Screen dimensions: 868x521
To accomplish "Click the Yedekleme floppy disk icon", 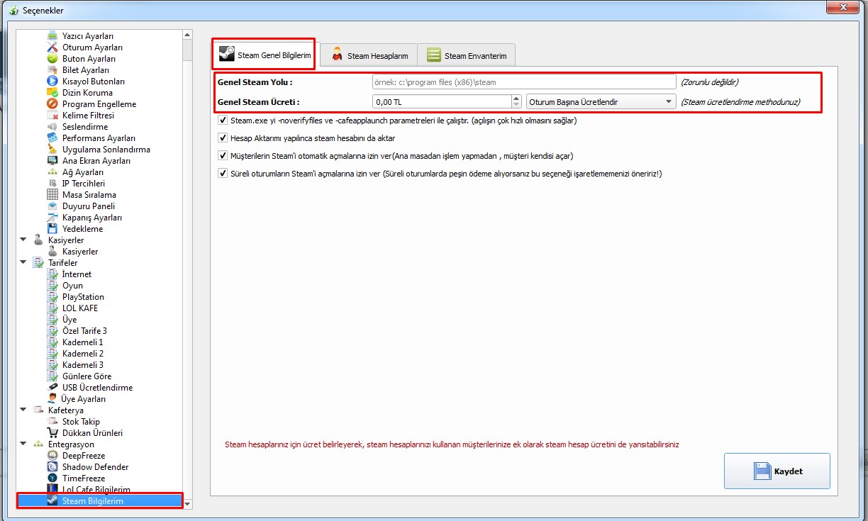I will [x=52, y=229].
